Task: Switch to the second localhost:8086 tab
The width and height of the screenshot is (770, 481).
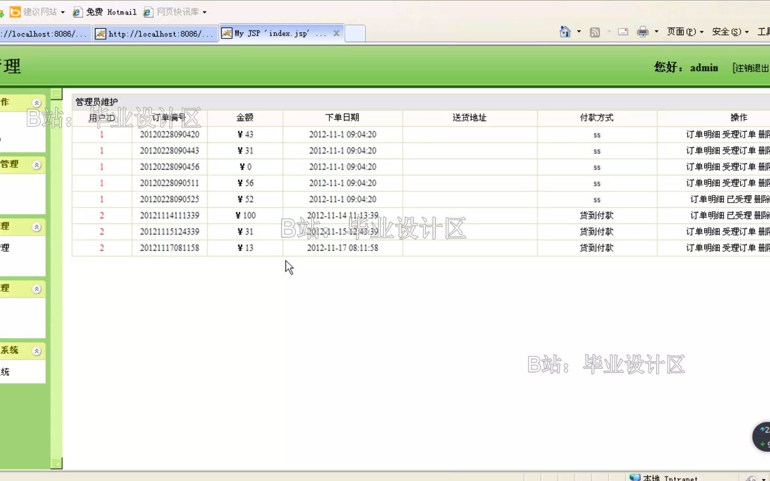Action: pyautogui.click(x=155, y=33)
